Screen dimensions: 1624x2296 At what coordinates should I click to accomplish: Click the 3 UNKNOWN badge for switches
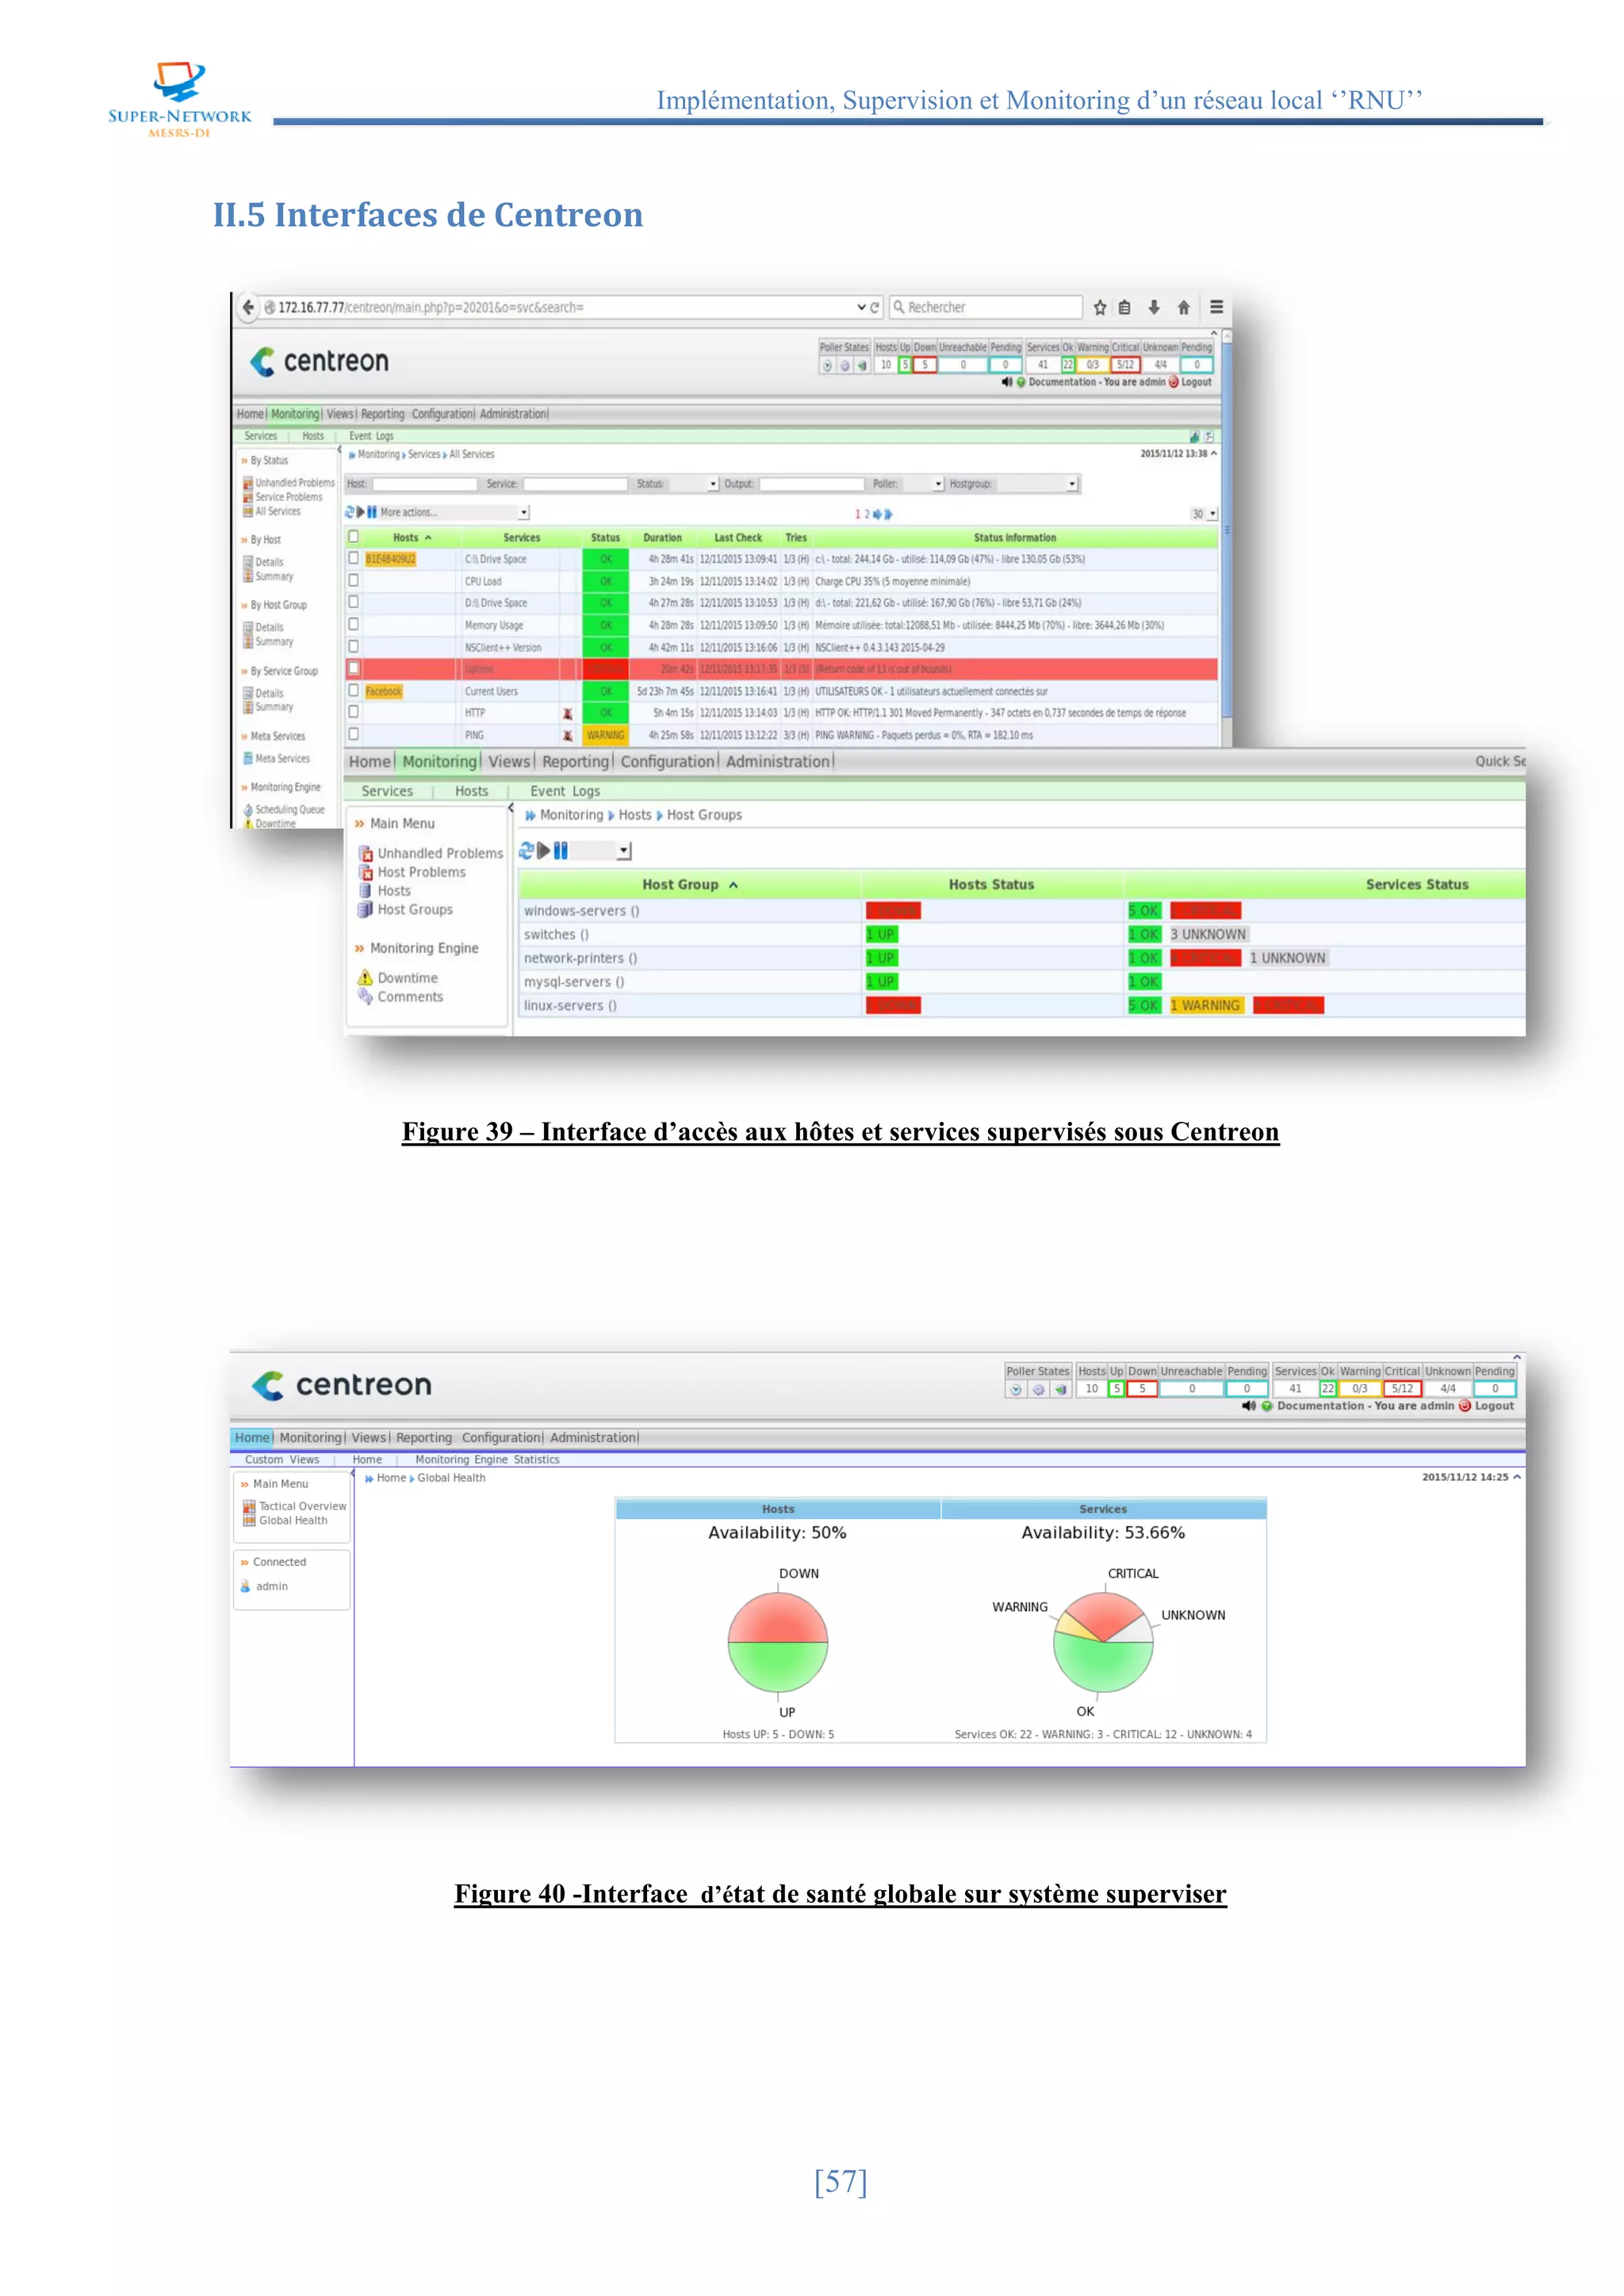coord(1208,935)
